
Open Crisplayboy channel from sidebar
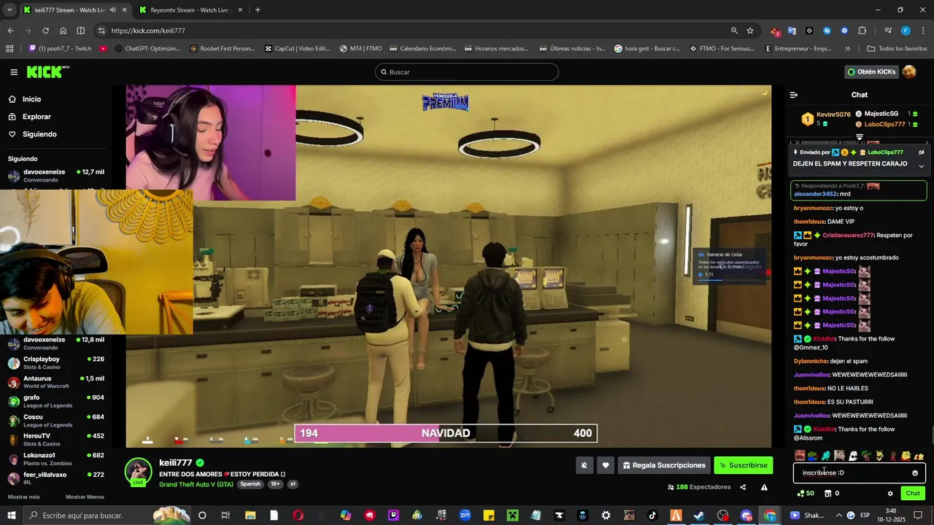point(56,363)
